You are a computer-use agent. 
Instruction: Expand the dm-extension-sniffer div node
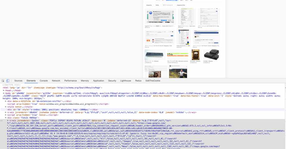pyautogui.click(x=6, y=101)
